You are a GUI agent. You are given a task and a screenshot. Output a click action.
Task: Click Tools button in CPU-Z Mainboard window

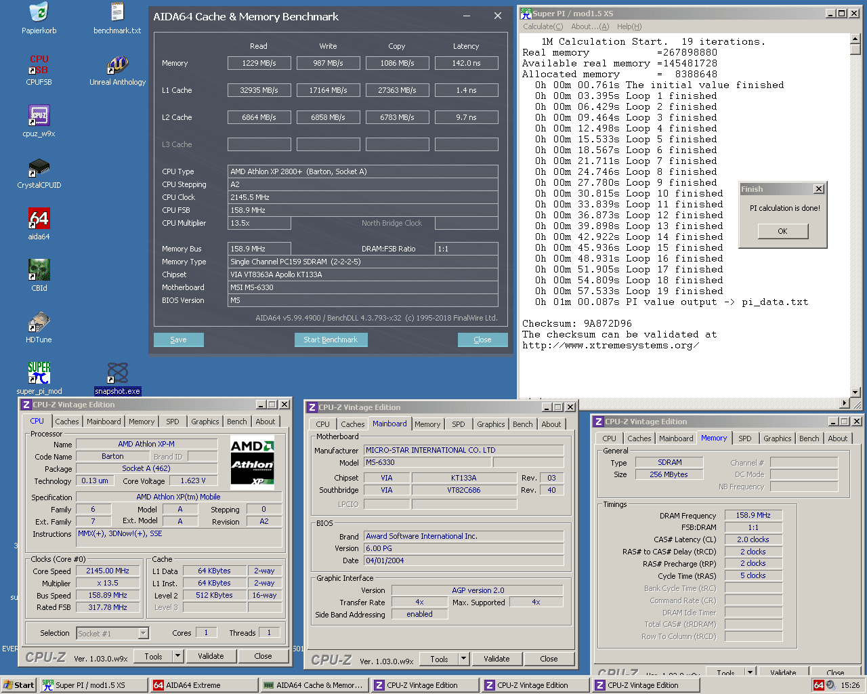point(440,659)
